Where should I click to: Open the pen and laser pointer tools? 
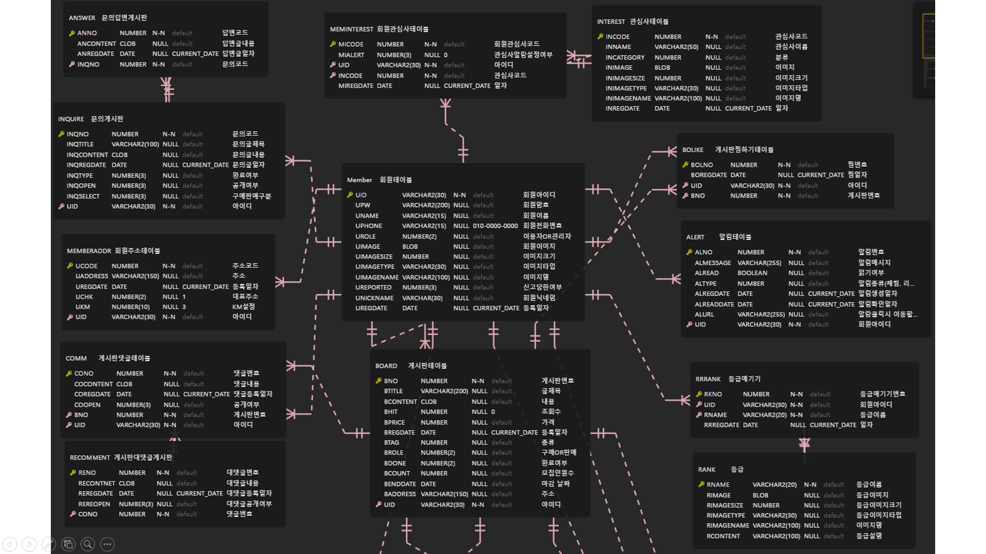[x=49, y=544]
